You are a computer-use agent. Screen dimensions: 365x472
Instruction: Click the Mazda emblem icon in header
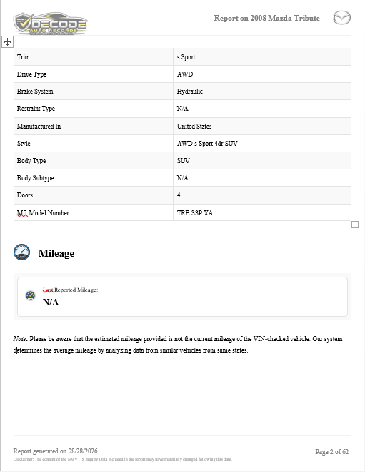(x=342, y=18)
